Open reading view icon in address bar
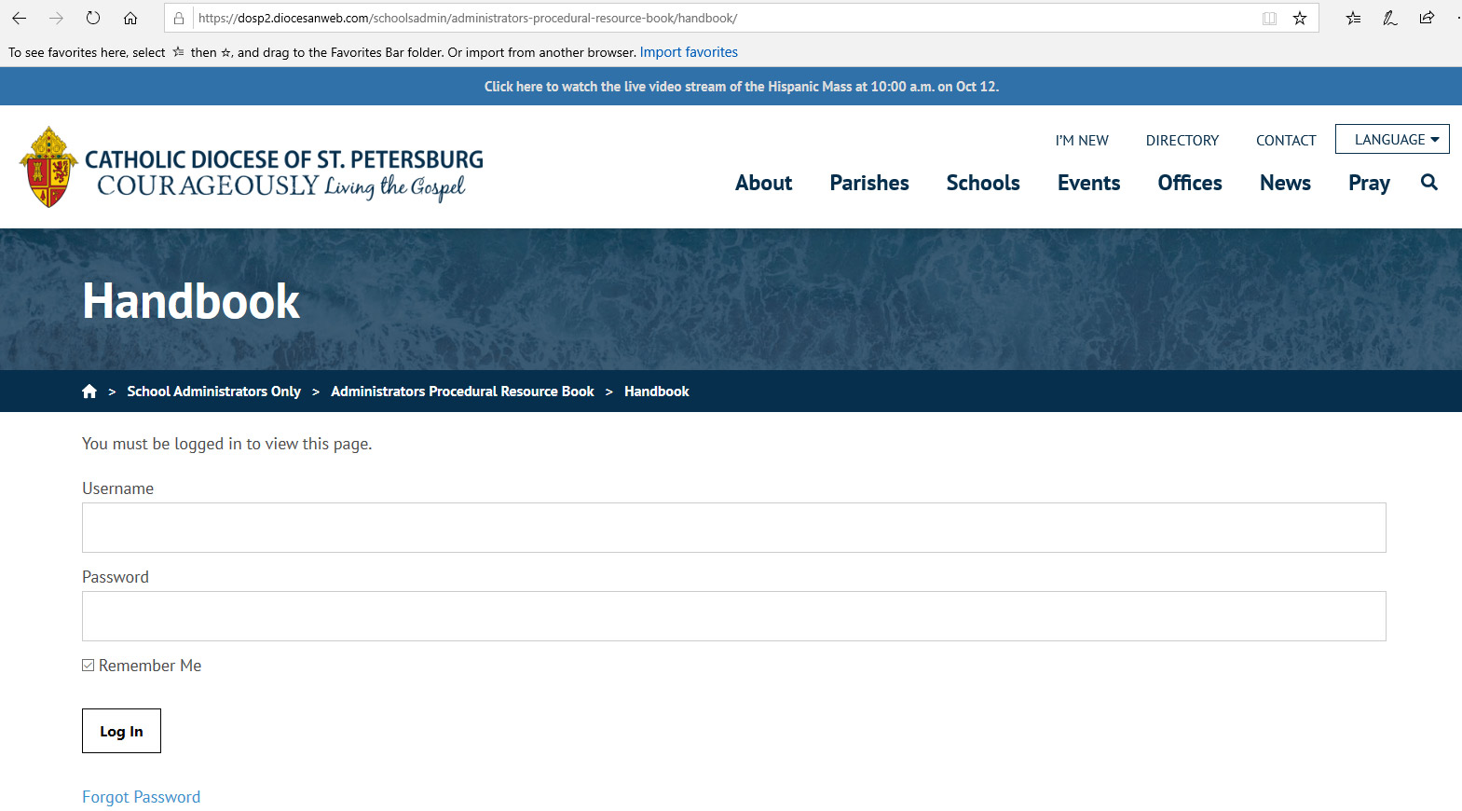The image size is (1462, 811). 1269,18
